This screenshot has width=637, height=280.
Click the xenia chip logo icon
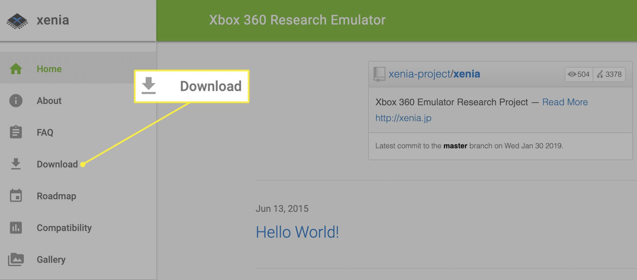[17, 21]
